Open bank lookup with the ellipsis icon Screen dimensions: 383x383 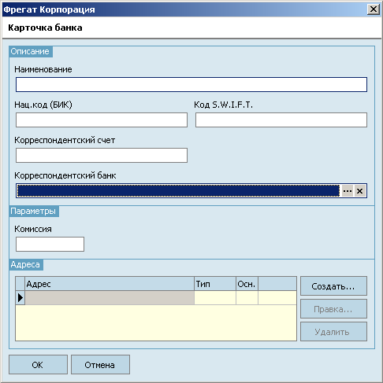tap(348, 191)
